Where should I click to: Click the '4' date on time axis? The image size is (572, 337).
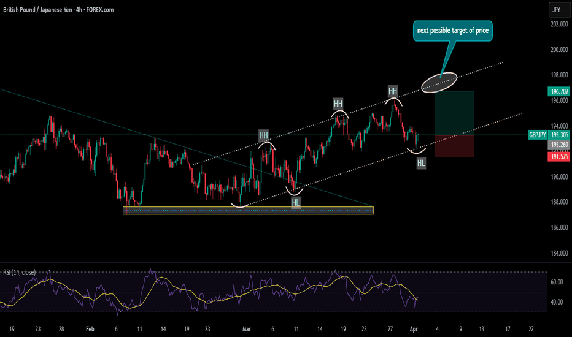(437, 329)
